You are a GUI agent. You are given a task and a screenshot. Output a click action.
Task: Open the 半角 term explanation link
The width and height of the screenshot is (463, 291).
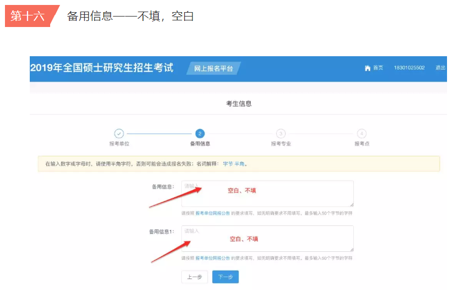click(240, 164)
